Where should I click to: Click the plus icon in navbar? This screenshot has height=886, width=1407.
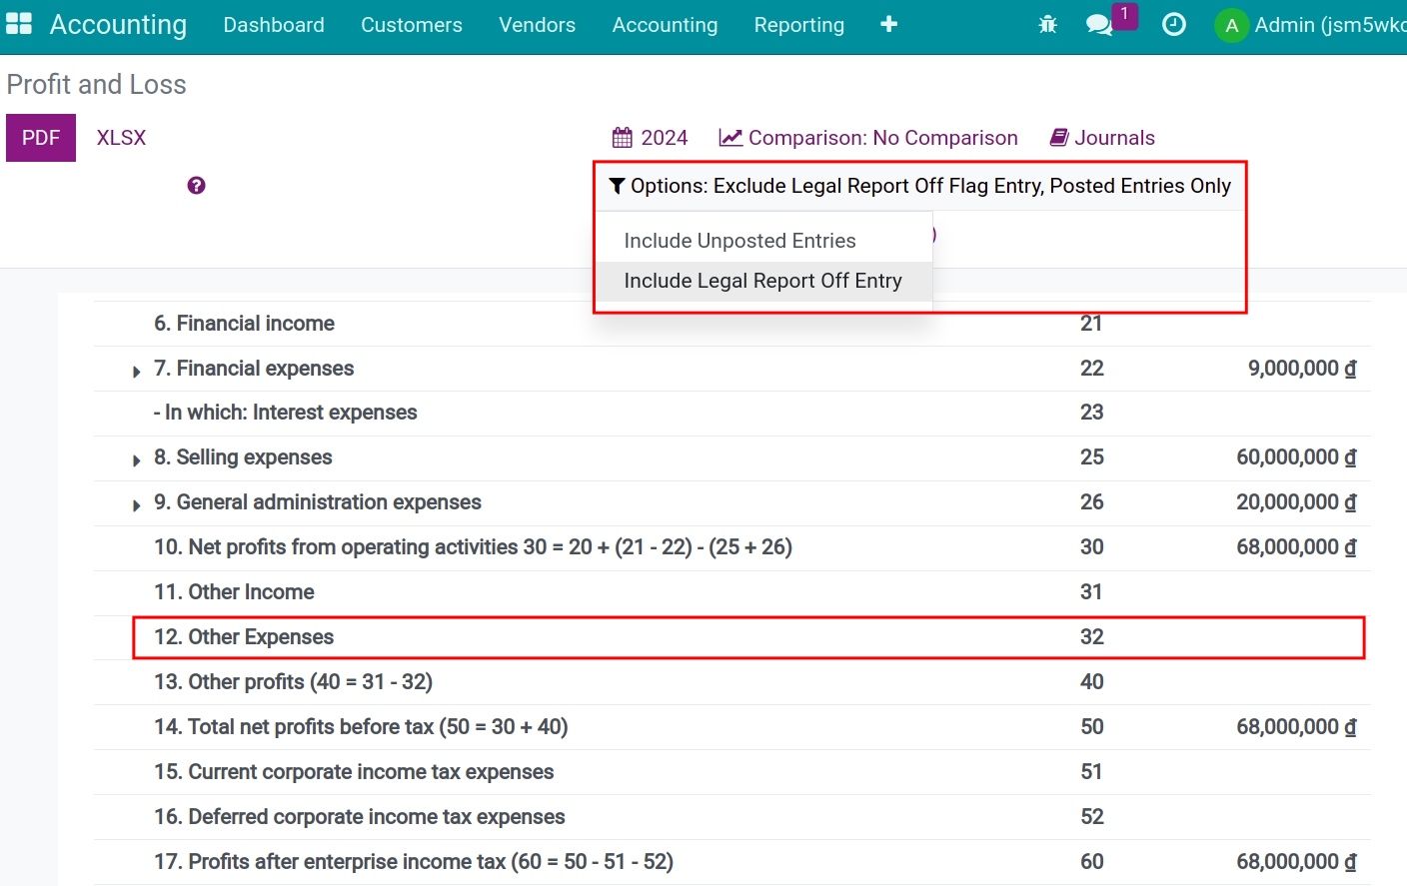click(x=888, y=24)
